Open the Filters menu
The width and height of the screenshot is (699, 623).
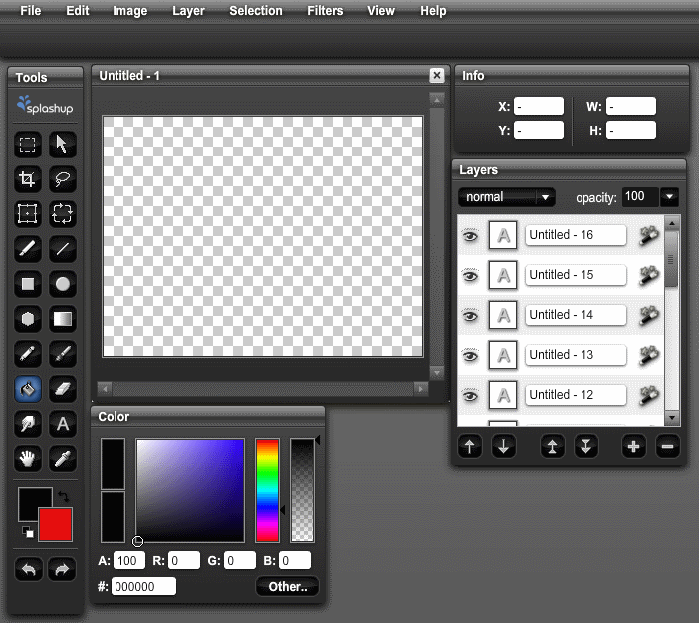[325, 11]
